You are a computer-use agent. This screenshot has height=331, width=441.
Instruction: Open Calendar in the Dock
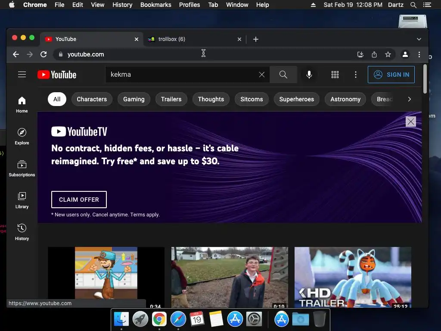click(197, 319)
